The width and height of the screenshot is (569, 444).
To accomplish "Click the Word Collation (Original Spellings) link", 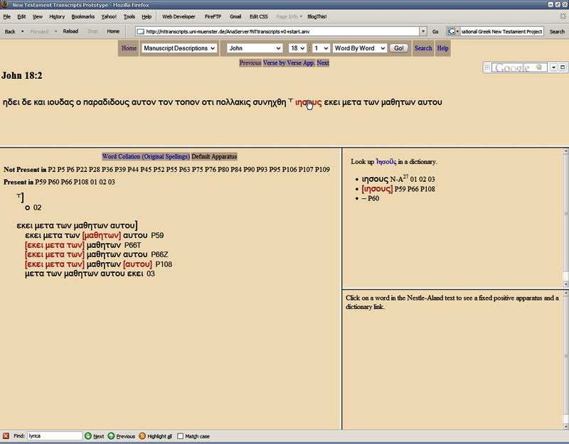I will click(x=146, y=156).
